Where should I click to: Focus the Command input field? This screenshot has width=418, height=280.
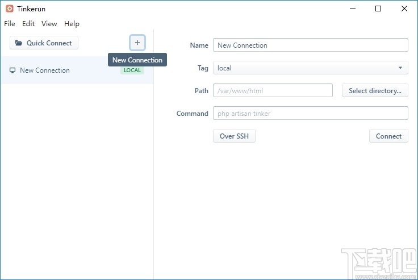(311, 113)
